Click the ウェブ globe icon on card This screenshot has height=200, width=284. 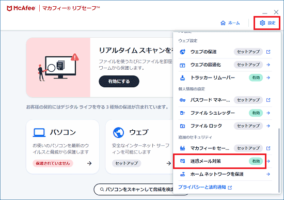[118, 132]
